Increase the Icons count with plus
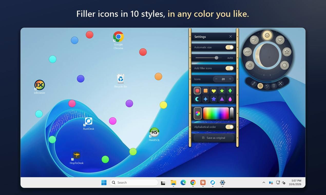326x195 pixels. (230, 79)
